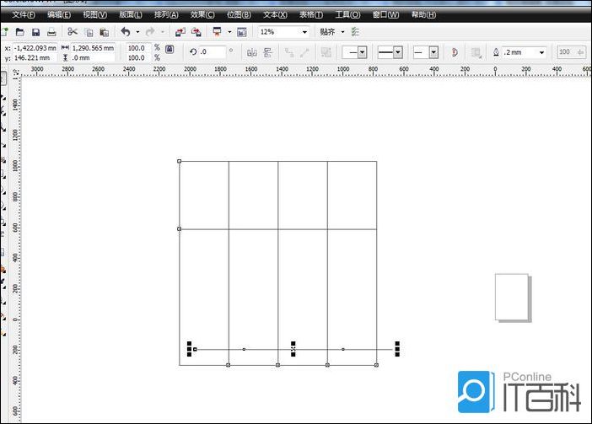This screenshot has width=592, height=424.
Task: Click the rotation angle icon
Action: click(x=193, y=51)
